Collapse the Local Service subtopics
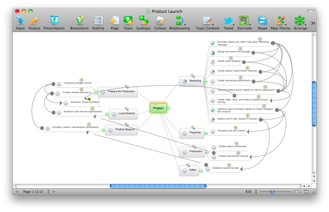 coord(107,114)
